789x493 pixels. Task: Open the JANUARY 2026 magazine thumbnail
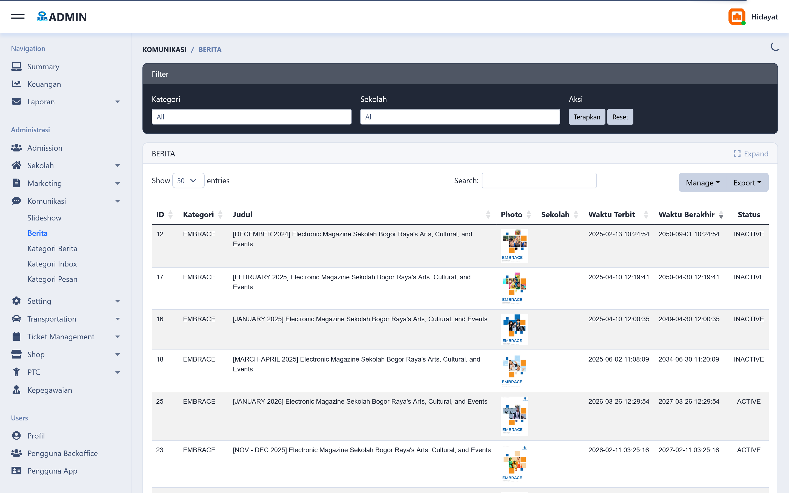click(x=514, y=416)
